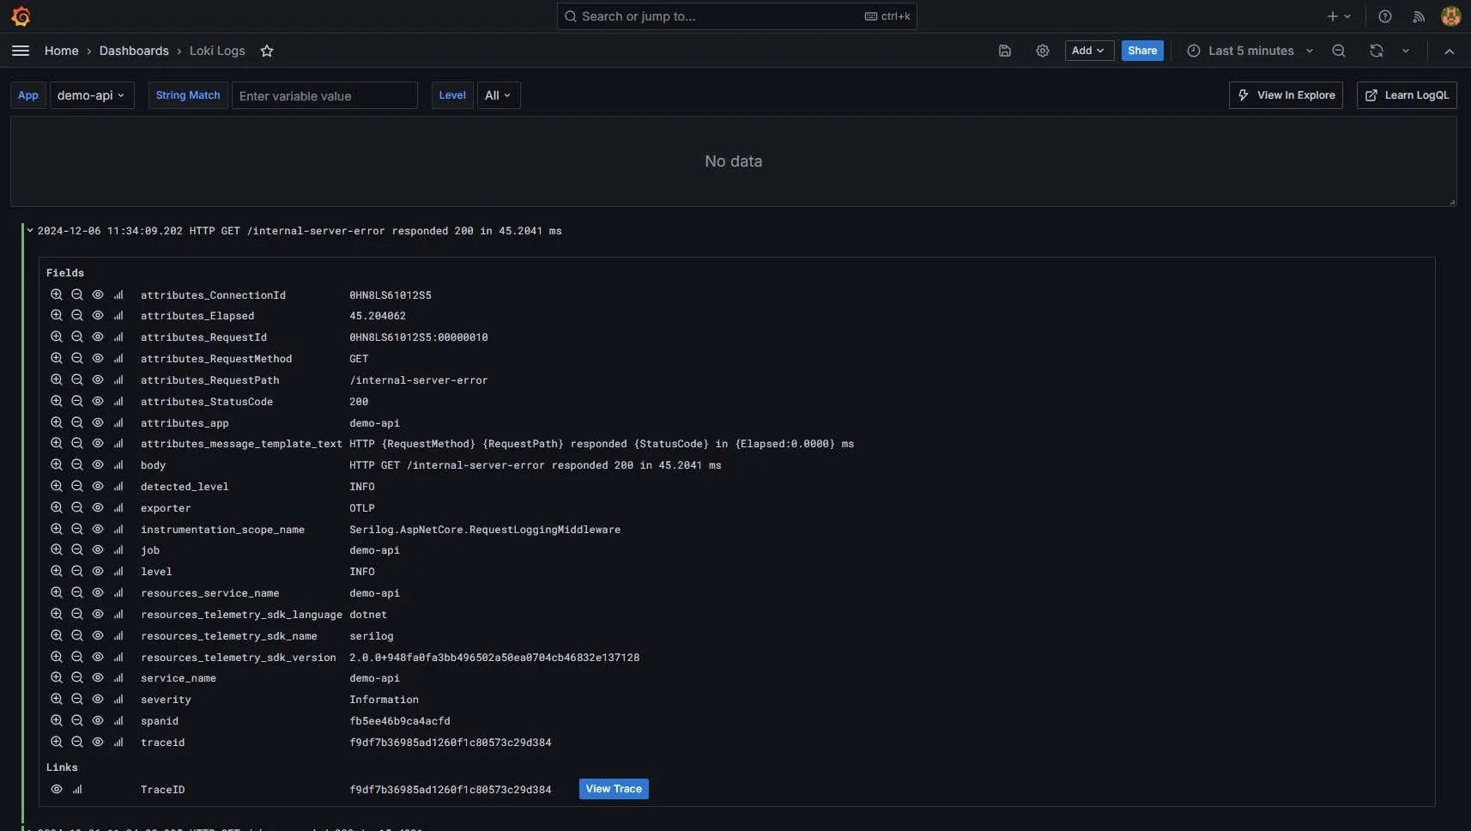
Task: Open the Grafana home logo
Action: tap(21, 16)
